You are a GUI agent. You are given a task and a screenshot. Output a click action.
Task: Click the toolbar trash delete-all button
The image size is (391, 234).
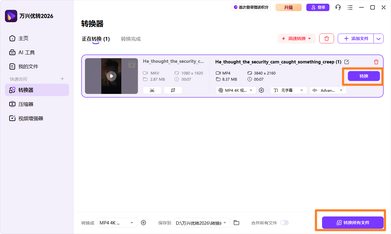pyautogui.click(x=327, y=38)
